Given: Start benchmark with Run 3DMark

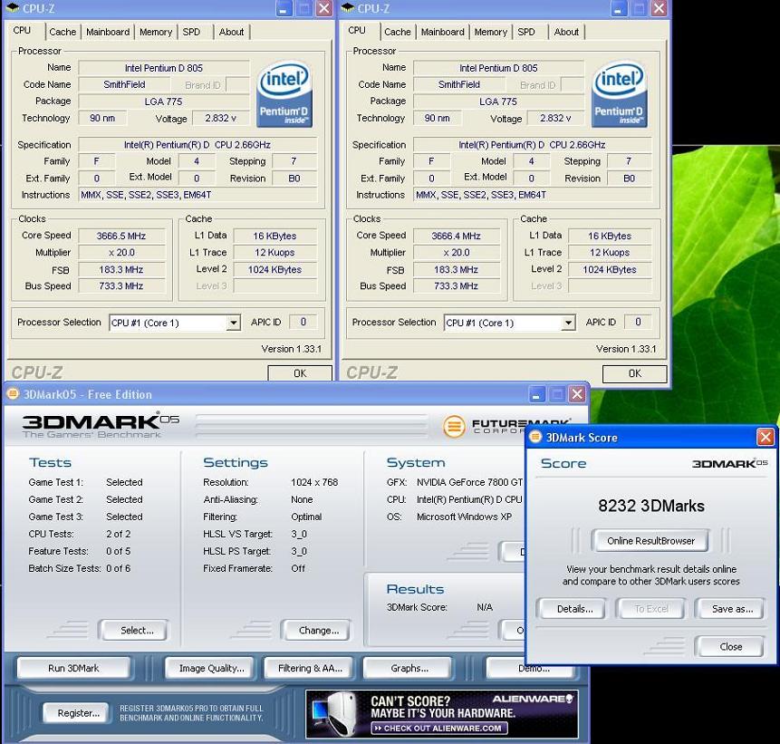Looking at the screenshot, I should click(x=73, y=669).
